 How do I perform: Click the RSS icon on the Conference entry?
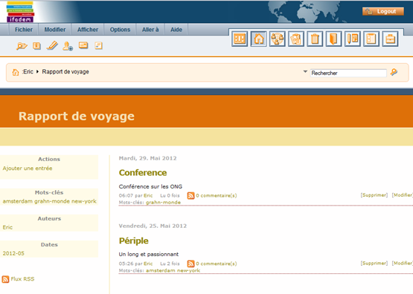(191, 196)
